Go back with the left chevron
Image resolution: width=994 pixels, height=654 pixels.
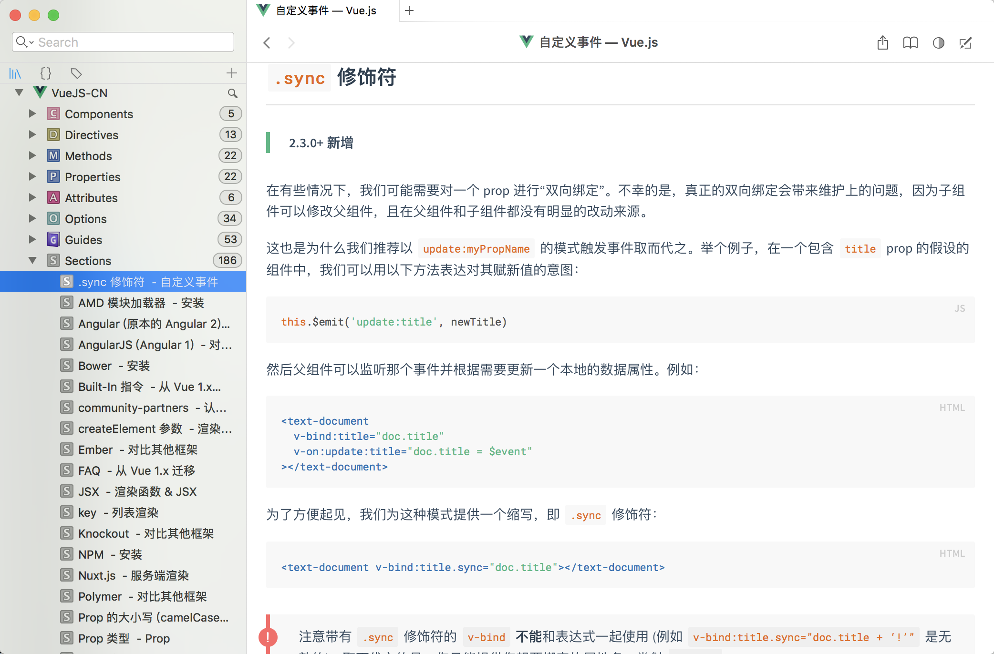click(x=267, y=43)
